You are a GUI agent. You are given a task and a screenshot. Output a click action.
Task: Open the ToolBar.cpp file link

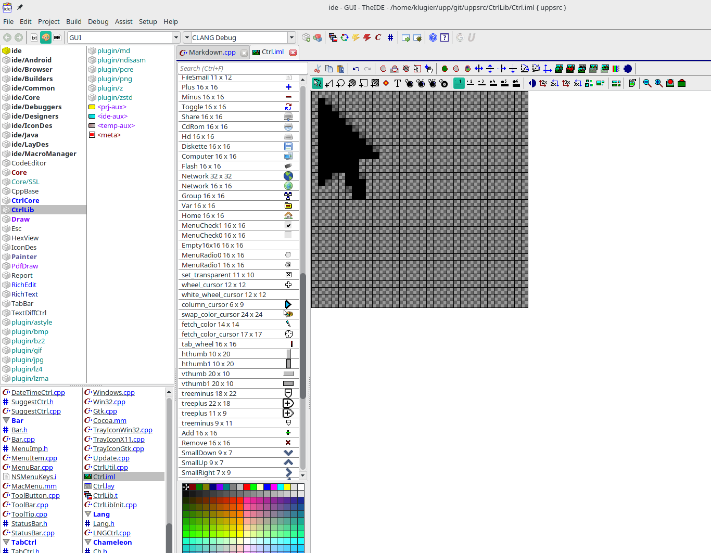tap(30, 505)
